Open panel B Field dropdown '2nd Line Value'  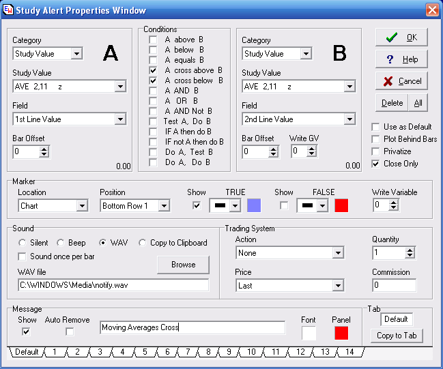(350, 119)
